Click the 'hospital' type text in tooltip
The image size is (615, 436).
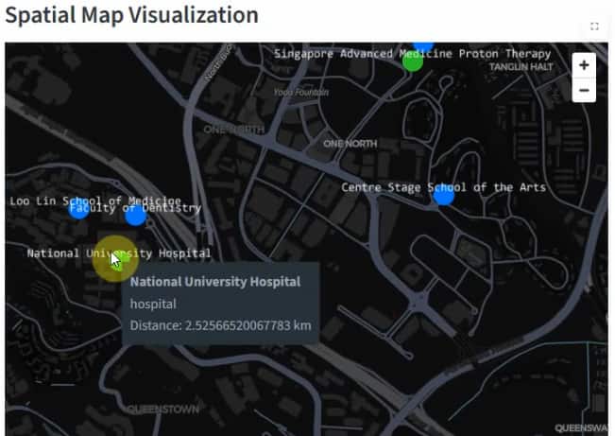(153, 304)
